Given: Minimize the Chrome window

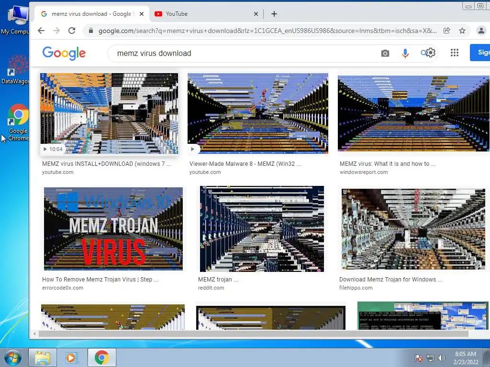Looking at the screenshot, I should coord(468,6).
